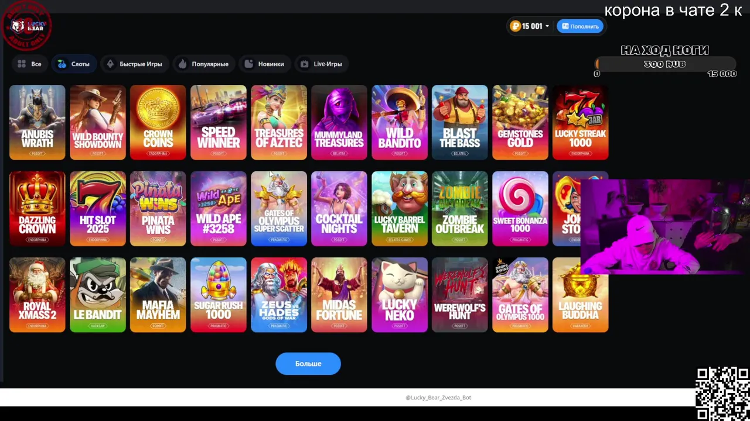Open Sweet Bonanza 1000 slot
750x421 pixels.
(520, 209)
